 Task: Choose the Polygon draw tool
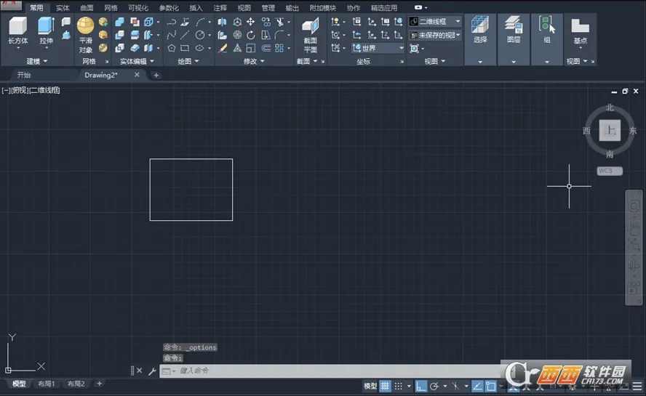tap(172, 48)
